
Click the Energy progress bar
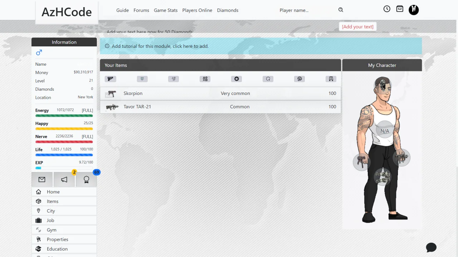point(64,116)
